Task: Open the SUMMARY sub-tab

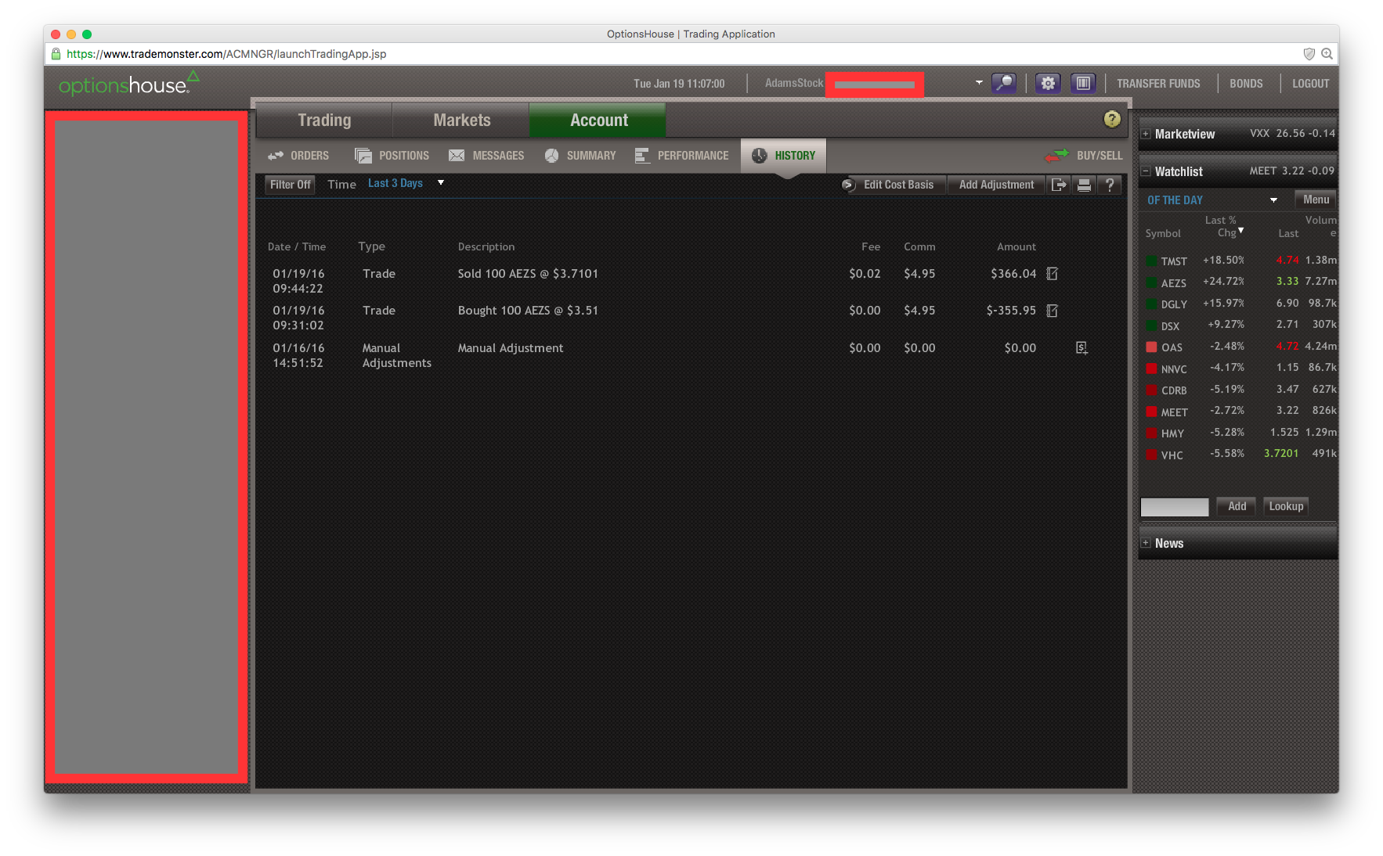Action: tap(580, 156)
